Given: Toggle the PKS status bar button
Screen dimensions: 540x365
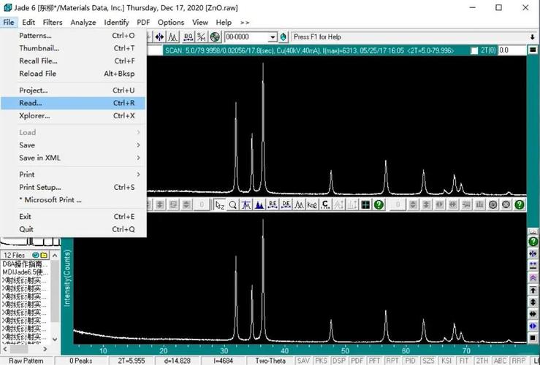Looking at the screenshot, I should coord(321,361).
